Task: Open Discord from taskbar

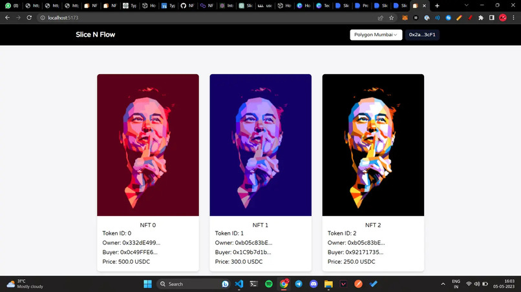Action: (x=314, y=284)
